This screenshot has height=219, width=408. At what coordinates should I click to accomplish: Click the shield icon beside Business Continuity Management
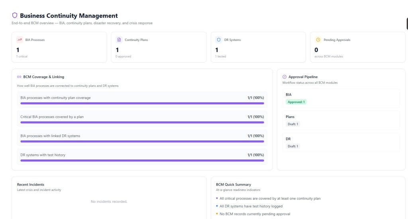[15, 15]
